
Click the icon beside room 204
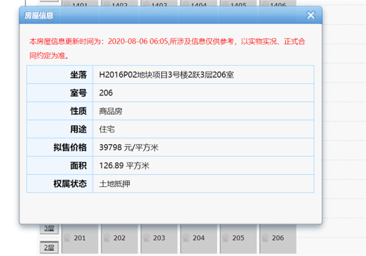pyautogui.click(x=186, y=238)
